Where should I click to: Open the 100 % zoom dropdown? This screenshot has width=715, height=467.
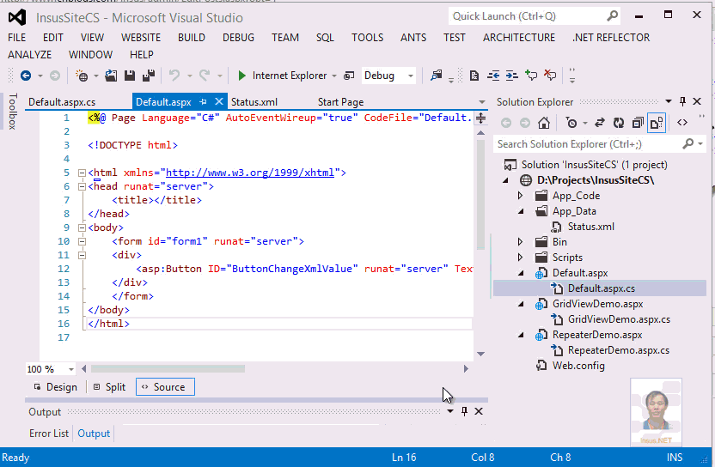tap(71, 369)
